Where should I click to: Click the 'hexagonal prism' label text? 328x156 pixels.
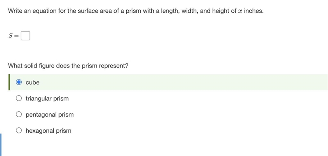[48, 131]
